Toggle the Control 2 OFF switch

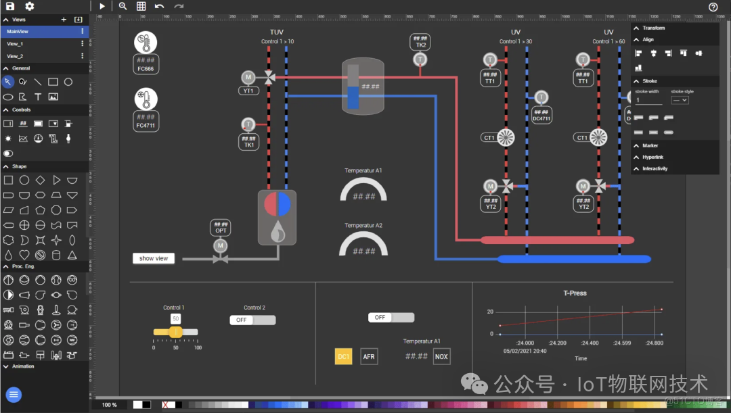coord(252,320)
